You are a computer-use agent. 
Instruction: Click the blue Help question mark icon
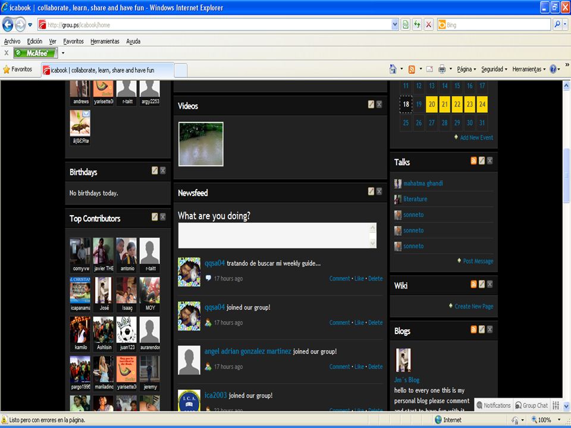point(553,69)
